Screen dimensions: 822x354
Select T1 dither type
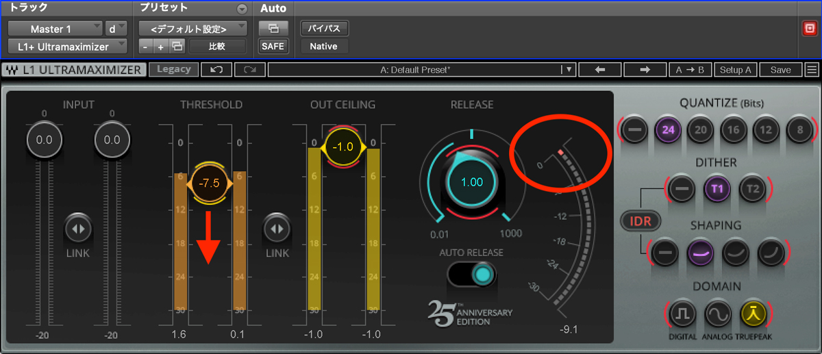point(717,189)
